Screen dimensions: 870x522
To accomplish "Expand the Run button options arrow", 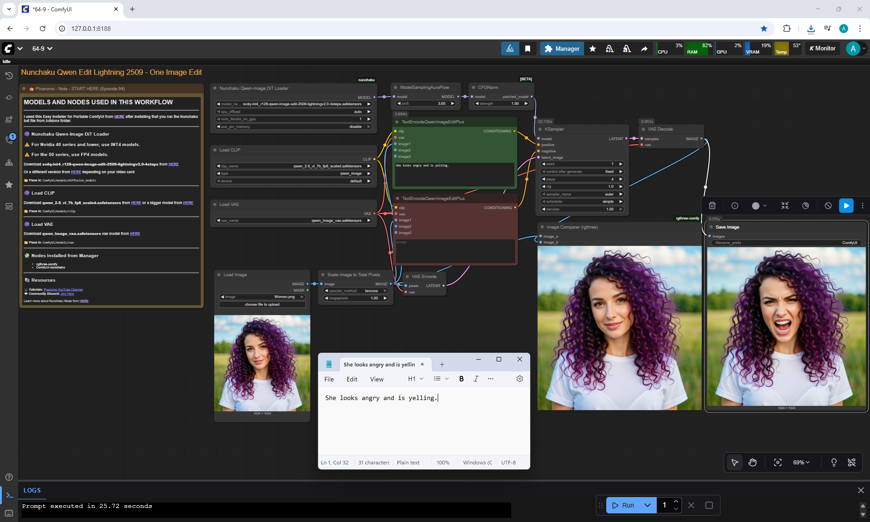I will 648,505.
